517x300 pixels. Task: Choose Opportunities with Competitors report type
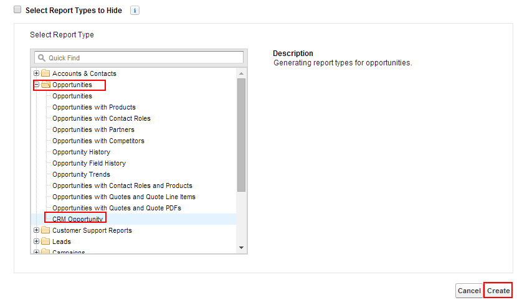pyautogui.click(x=98, y=141)
